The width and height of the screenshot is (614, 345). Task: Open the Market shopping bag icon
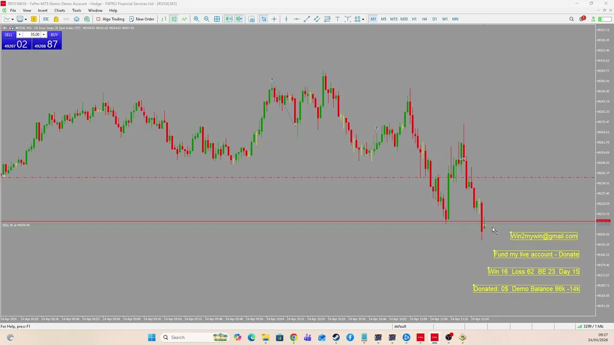(56, 19)
